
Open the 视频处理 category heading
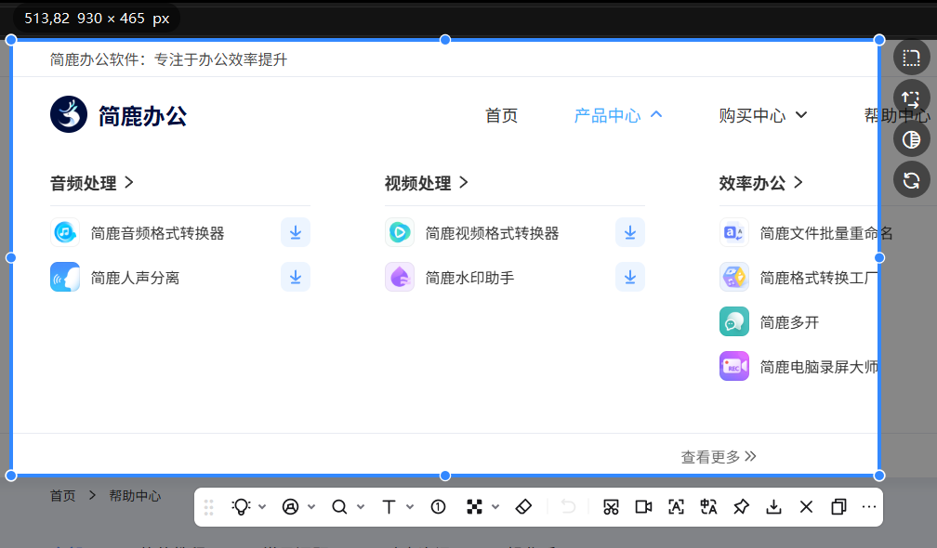417,183
